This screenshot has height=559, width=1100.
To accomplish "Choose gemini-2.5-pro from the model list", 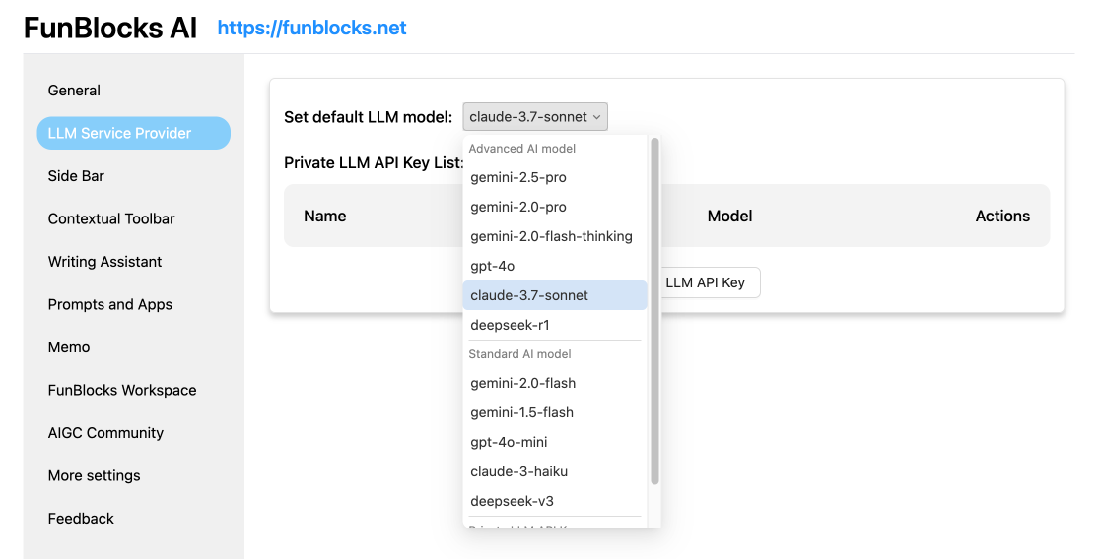I will [x=555, y=177].
